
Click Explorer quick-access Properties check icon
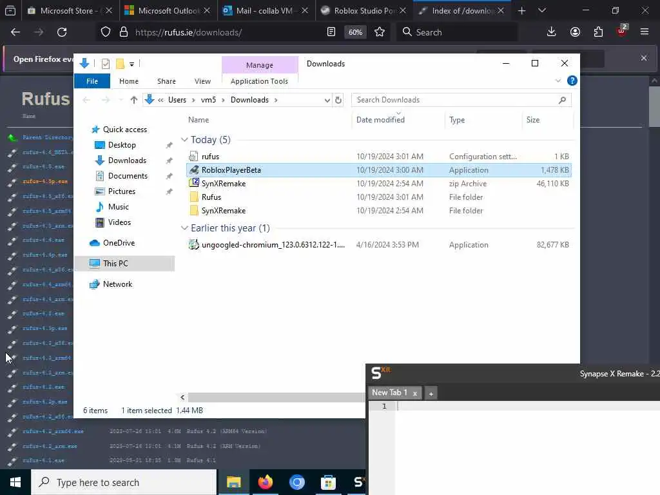(x=106, y=64)
